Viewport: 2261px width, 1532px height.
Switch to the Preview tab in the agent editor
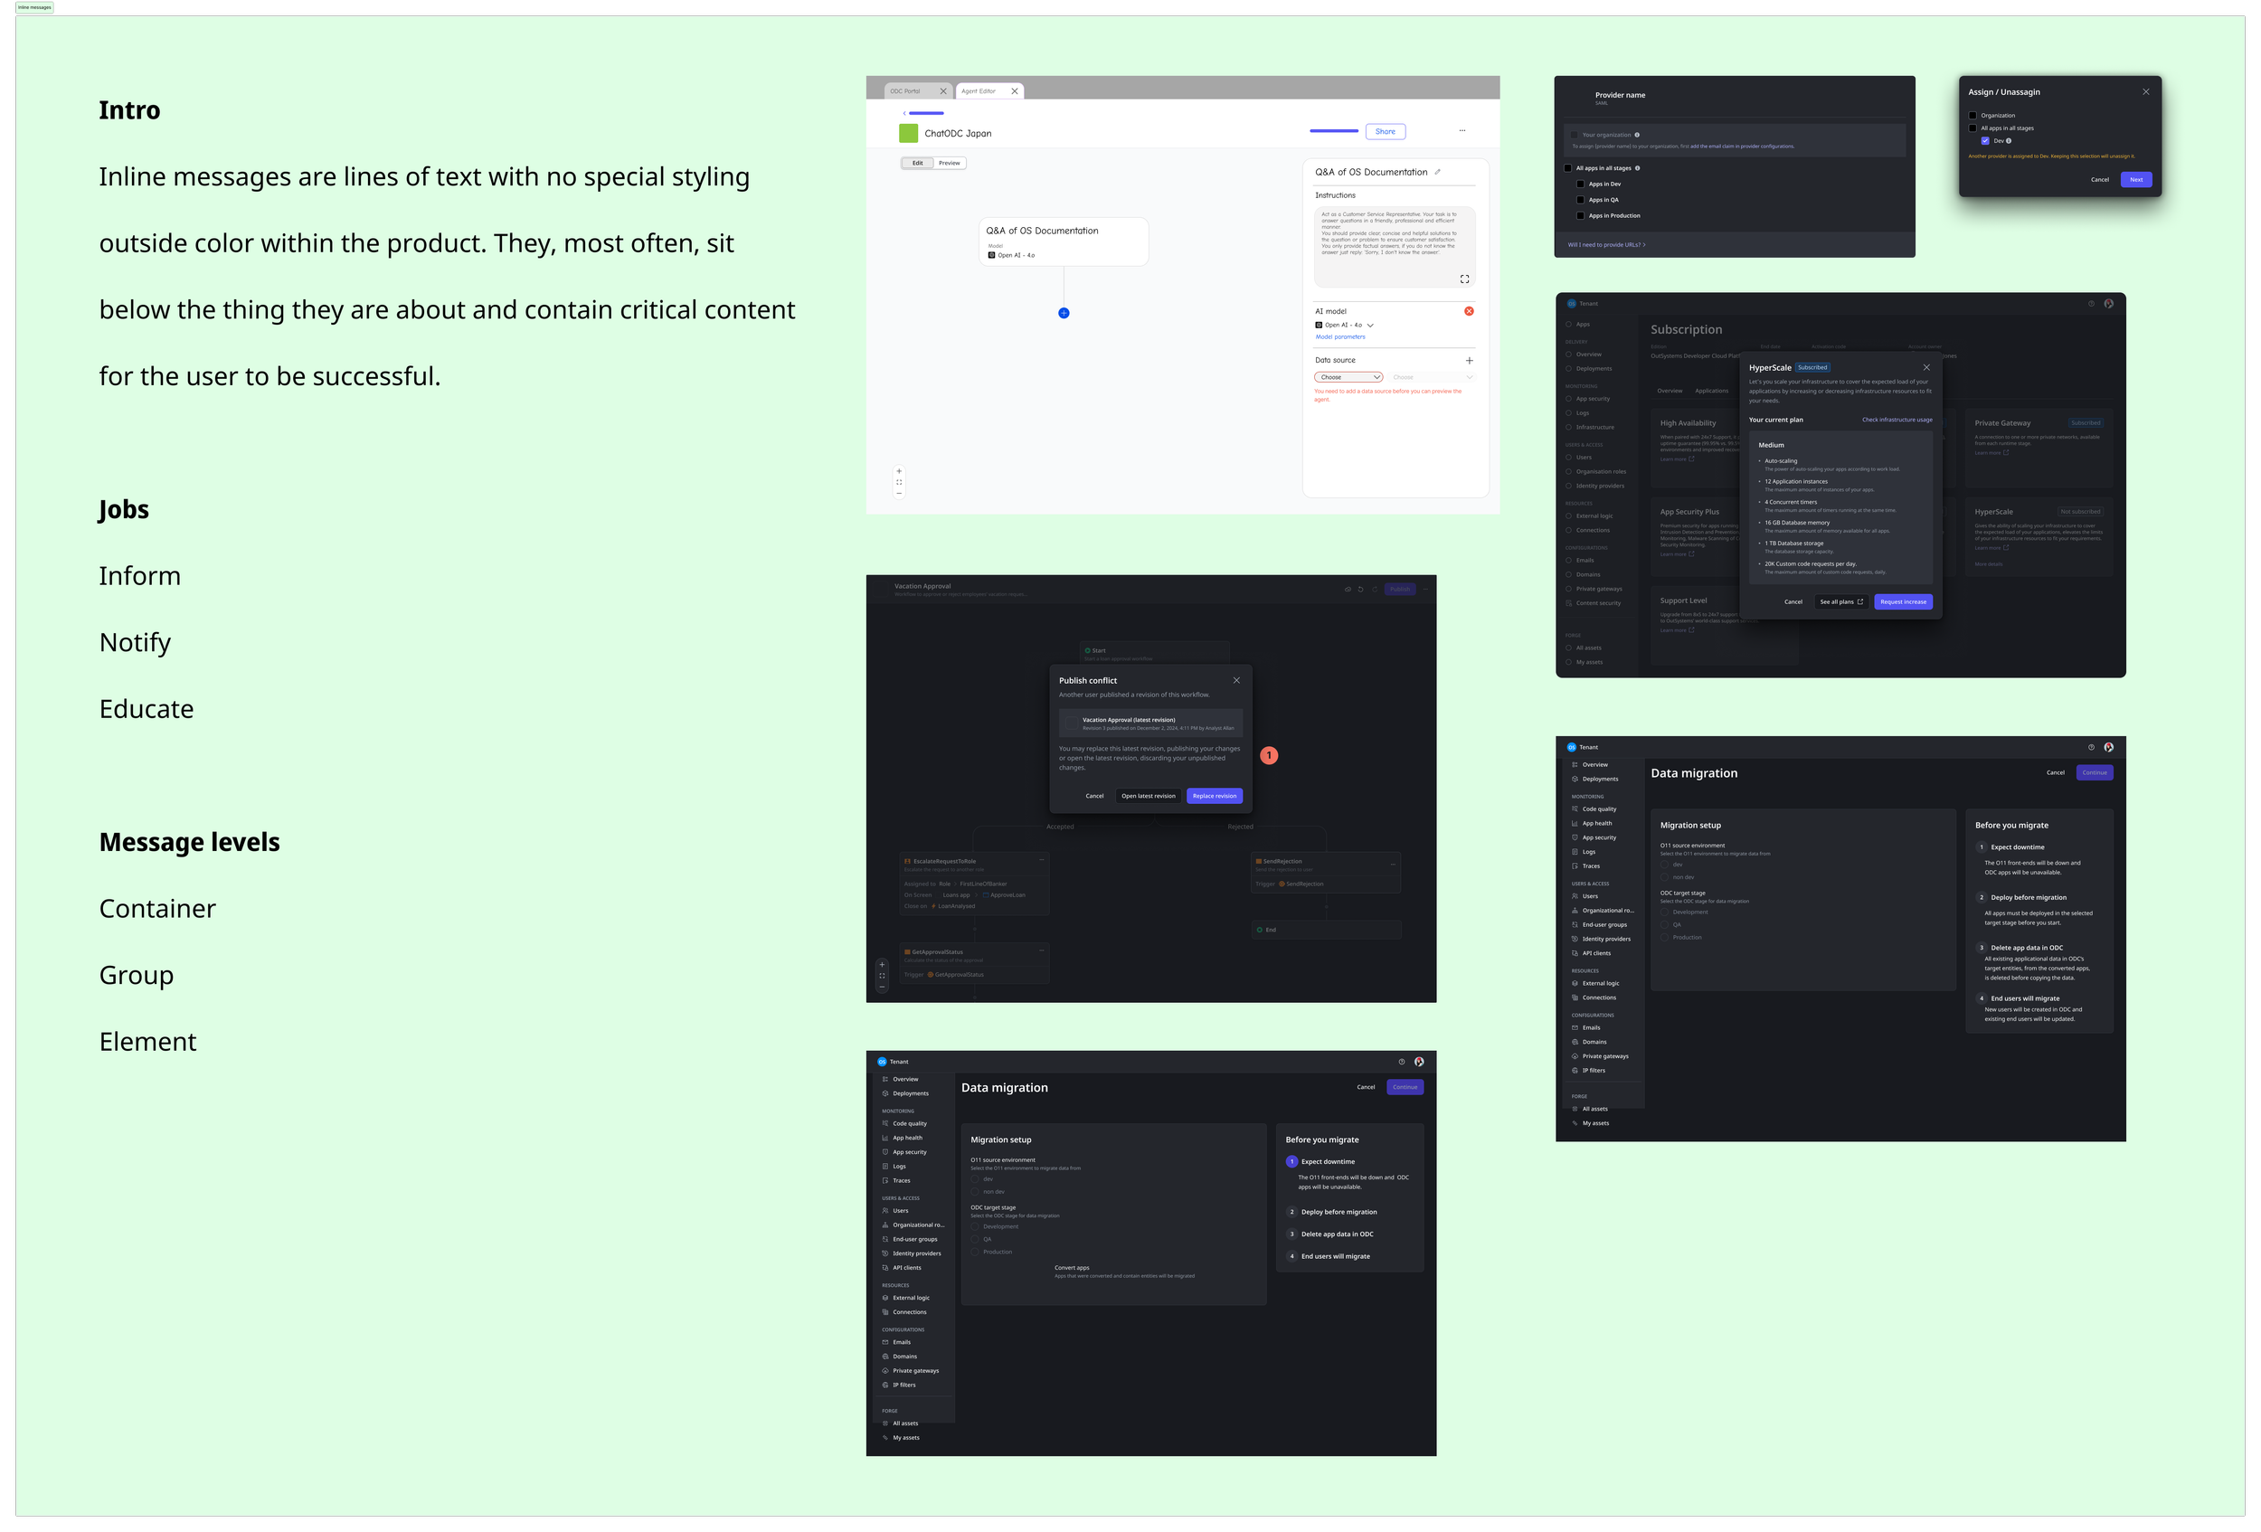click(x=950, y=164)
